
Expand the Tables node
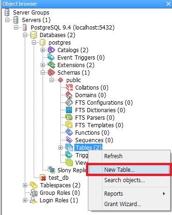[x=60, y=147]
